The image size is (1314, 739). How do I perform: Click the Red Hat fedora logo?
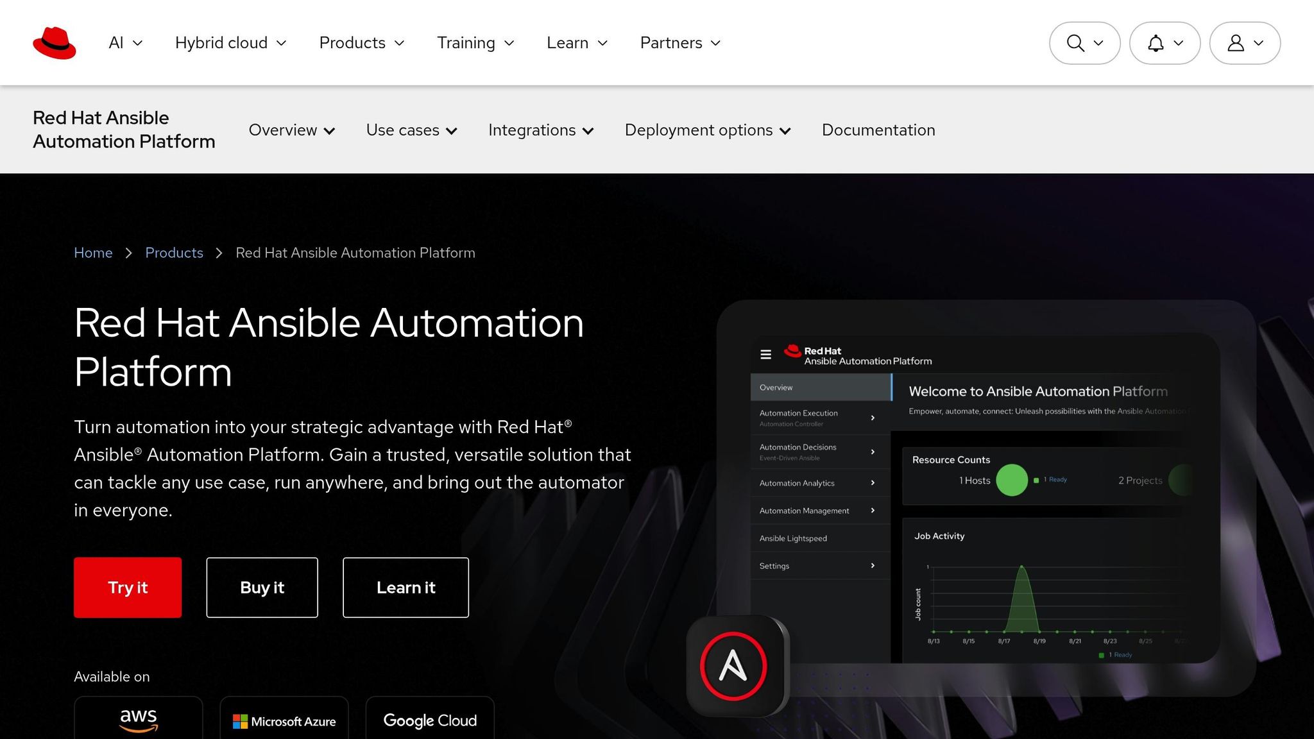[x=55, y=42]
